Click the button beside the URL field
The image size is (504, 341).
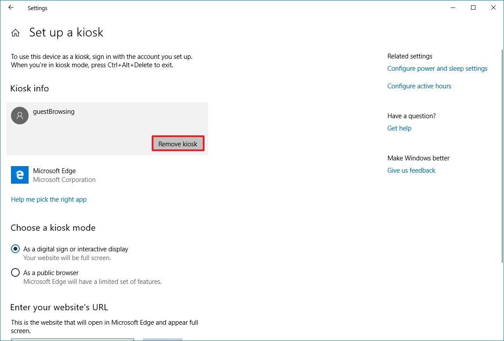(x=162, y=339)
